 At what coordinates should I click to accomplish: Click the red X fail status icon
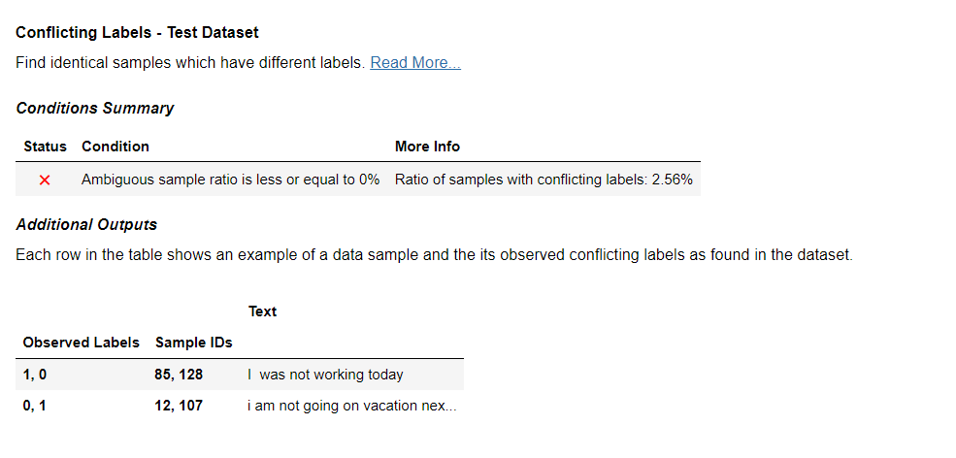[x=44, y=180]
